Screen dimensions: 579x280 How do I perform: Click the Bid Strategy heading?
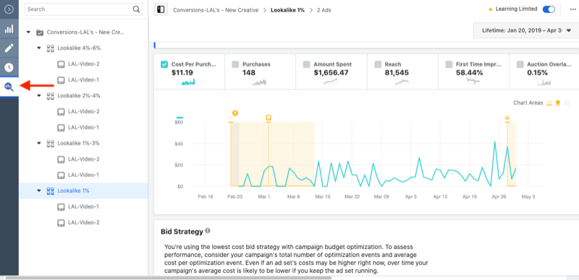182,232
